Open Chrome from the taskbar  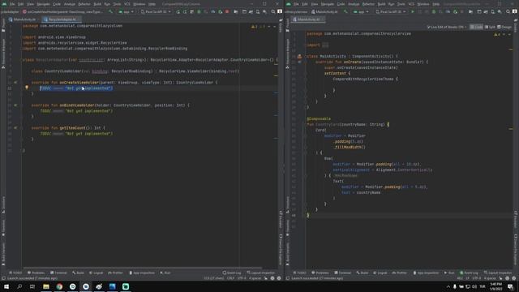pos(59,286)
